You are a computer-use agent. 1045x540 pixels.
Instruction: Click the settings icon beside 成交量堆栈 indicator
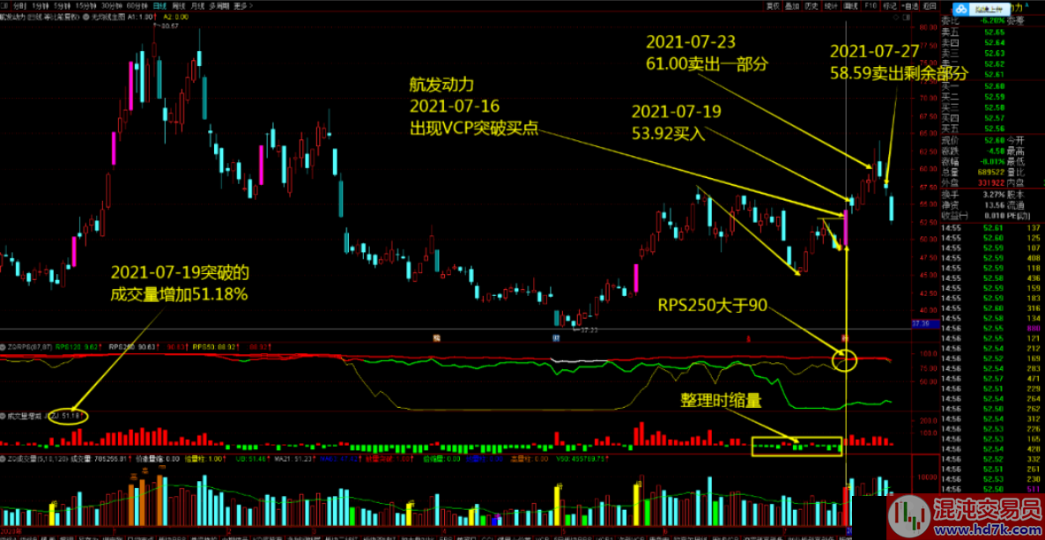(4, 414)
